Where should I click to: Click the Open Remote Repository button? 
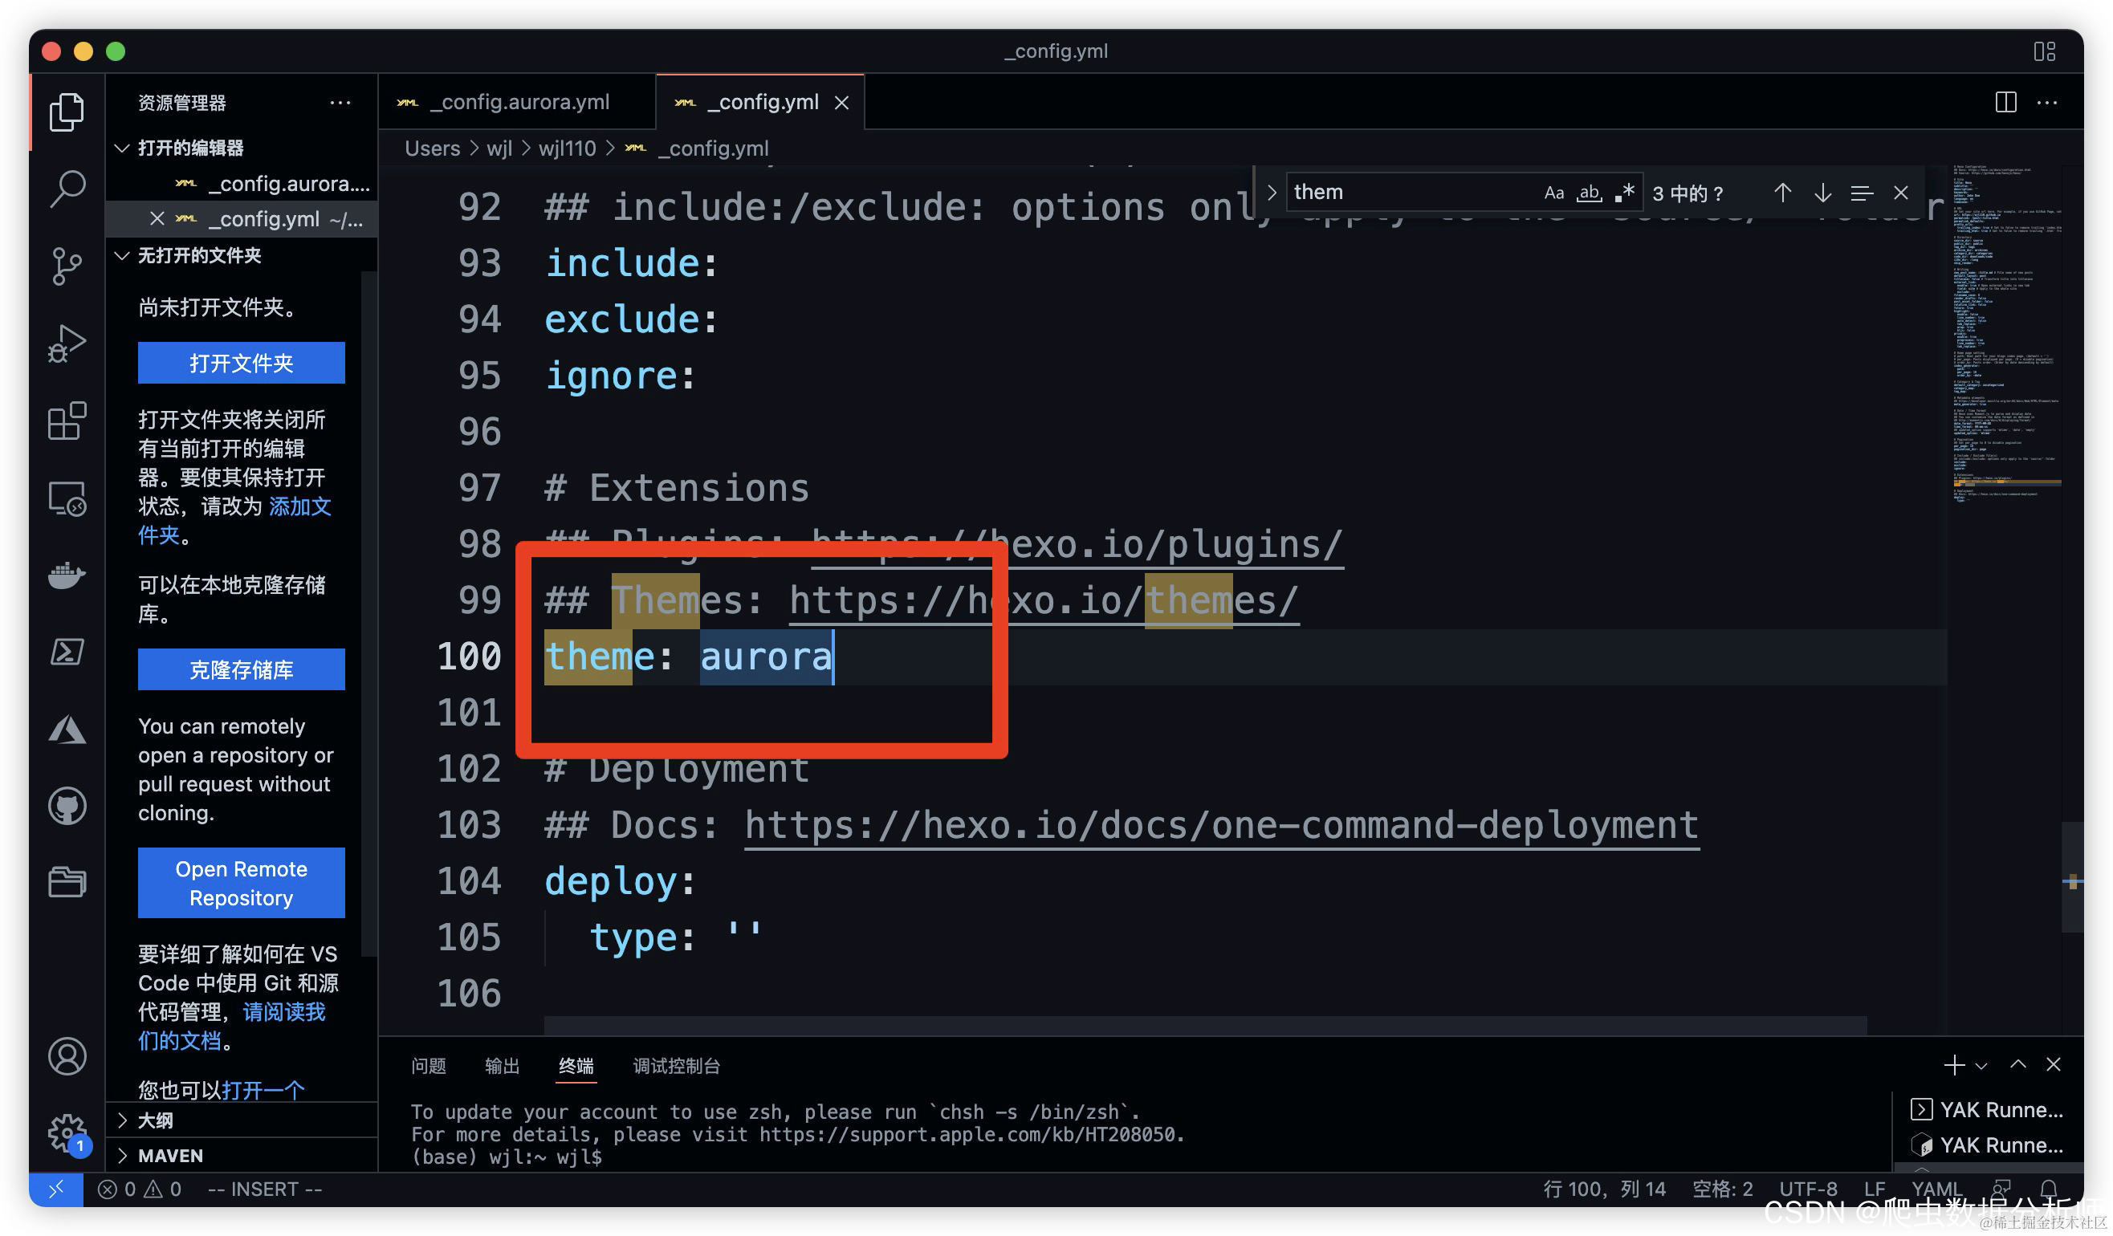[x=242, y=883]
